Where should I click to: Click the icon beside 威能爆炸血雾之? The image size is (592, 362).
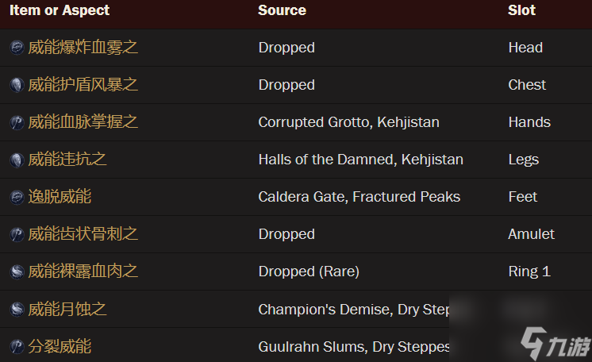pos(17,48)
